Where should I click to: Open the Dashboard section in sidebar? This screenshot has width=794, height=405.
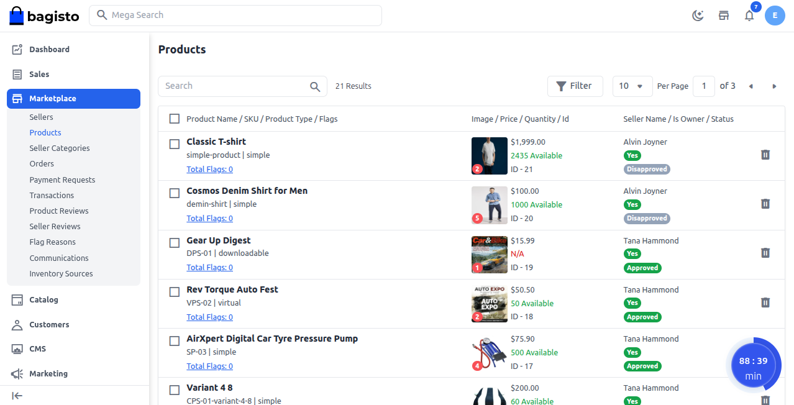tap(50, 49)
